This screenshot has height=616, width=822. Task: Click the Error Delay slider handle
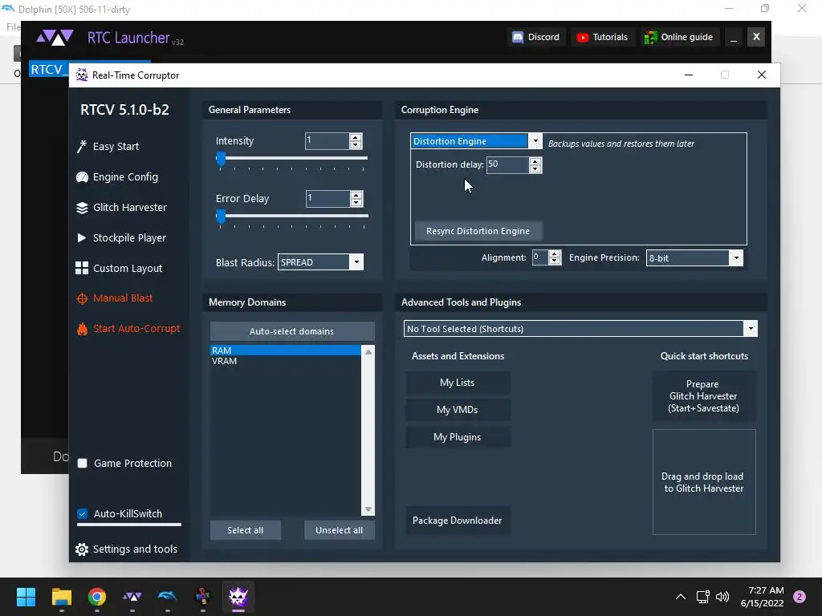221,217
